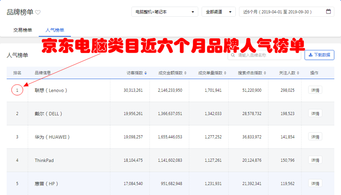Screen dimensions: 341x195
Task: Open 详情 for 惠普 (HP) row
Action: (315, 184)
